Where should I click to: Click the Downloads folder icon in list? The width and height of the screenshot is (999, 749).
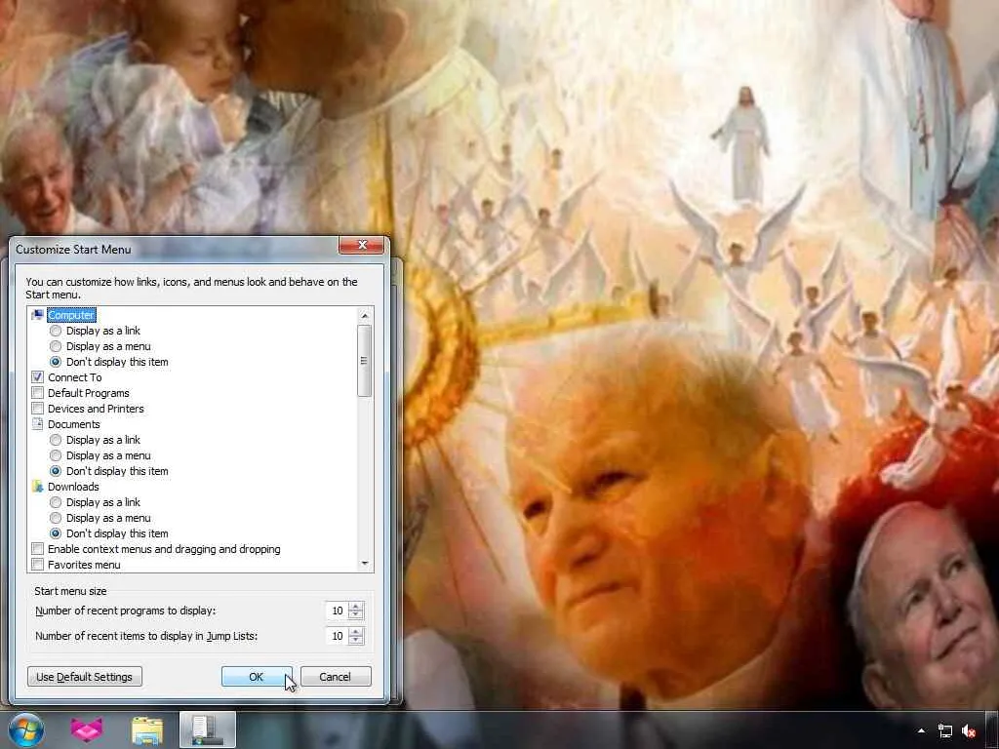point(38,487)
